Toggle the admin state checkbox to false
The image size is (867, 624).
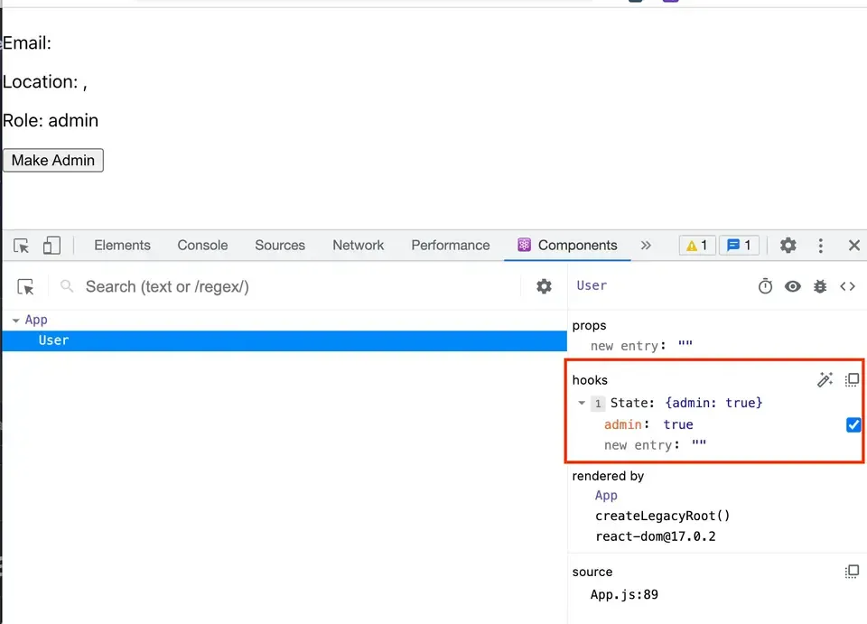click(853, 424)
